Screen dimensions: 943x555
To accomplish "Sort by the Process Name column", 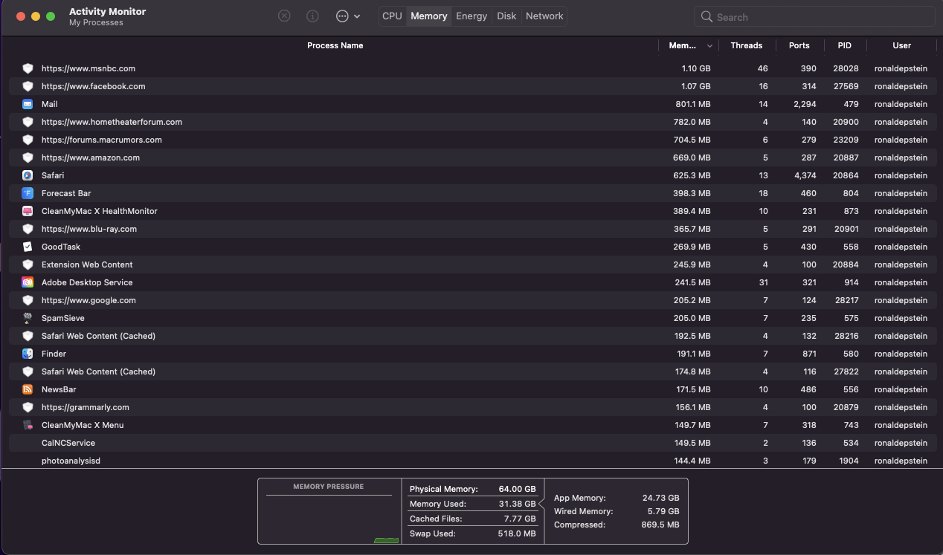I will 335,45.
